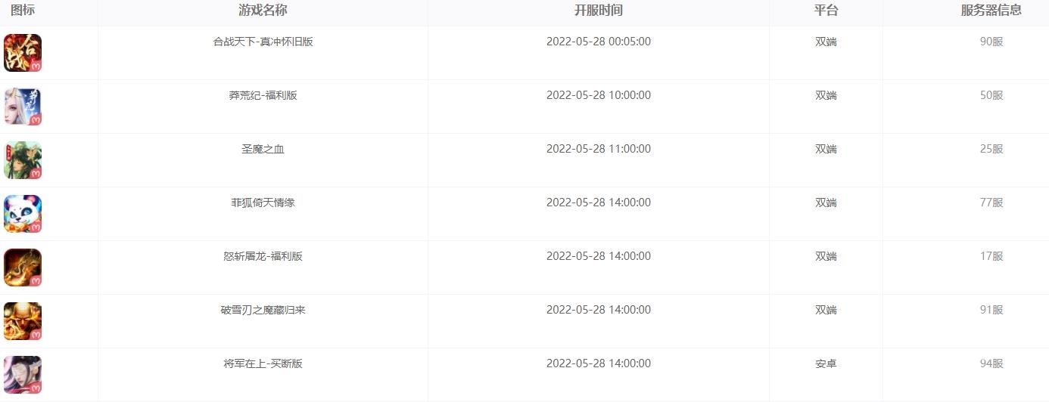Select the 将军在上-买断版 game icon
Viewport: 1049px width, 402px height.
23,375
